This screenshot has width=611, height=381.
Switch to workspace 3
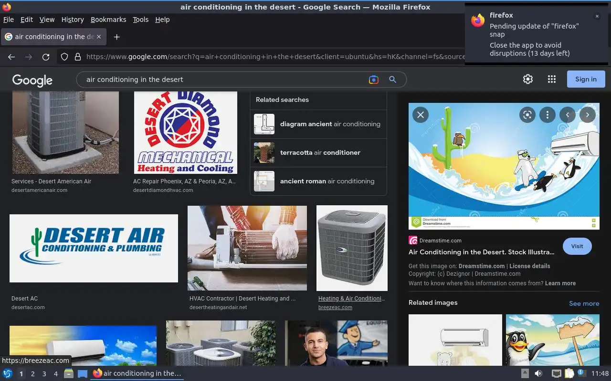click(x=44, y=374)
